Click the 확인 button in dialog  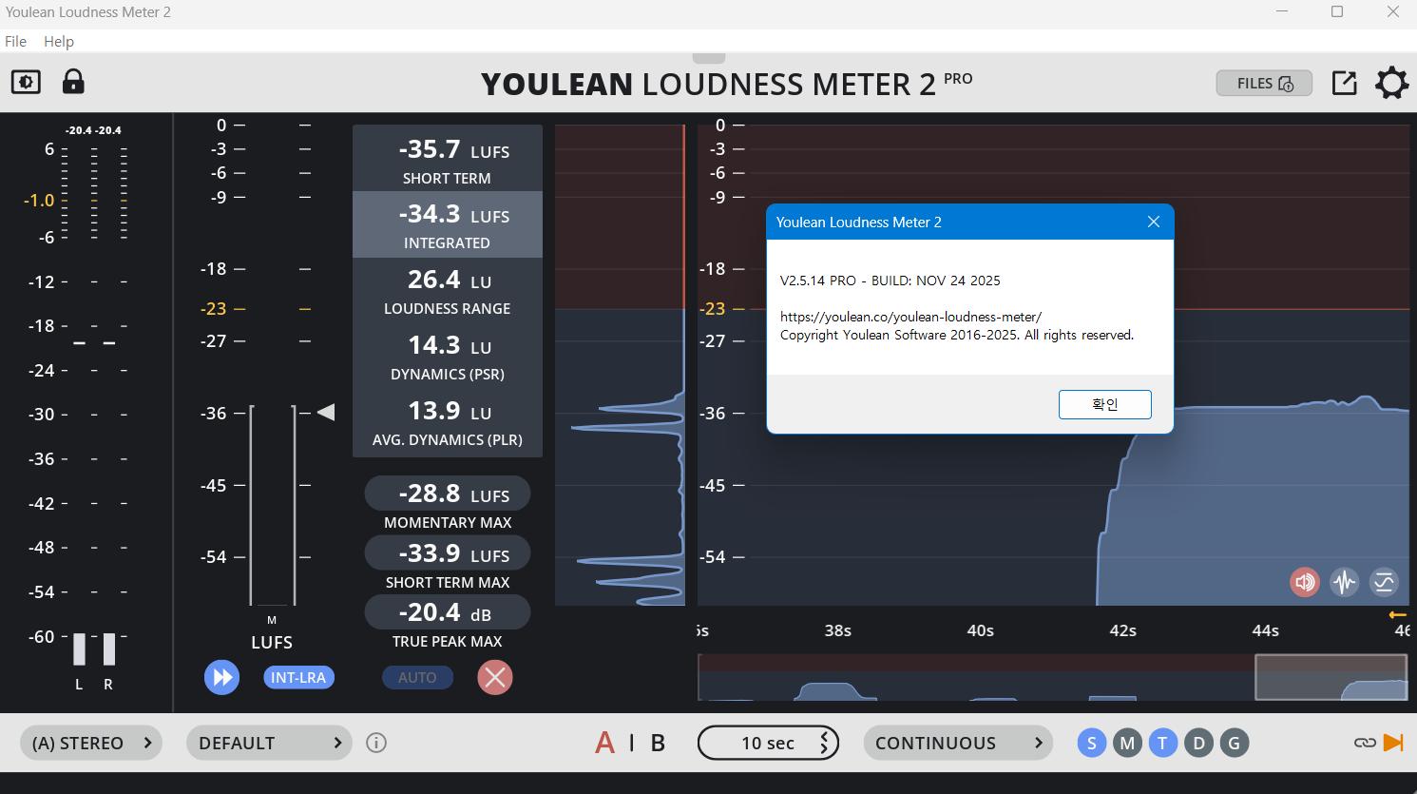(x=1104, y=404)
